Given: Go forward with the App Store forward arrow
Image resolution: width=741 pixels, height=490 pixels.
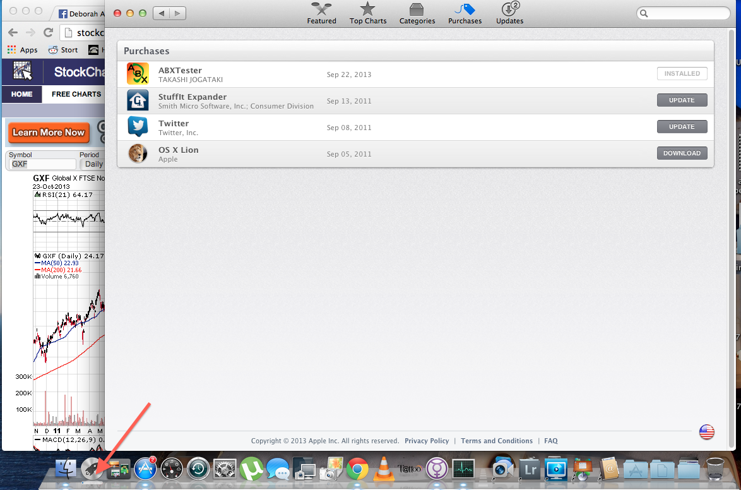Looking at the screenshot, I should 178,13.
